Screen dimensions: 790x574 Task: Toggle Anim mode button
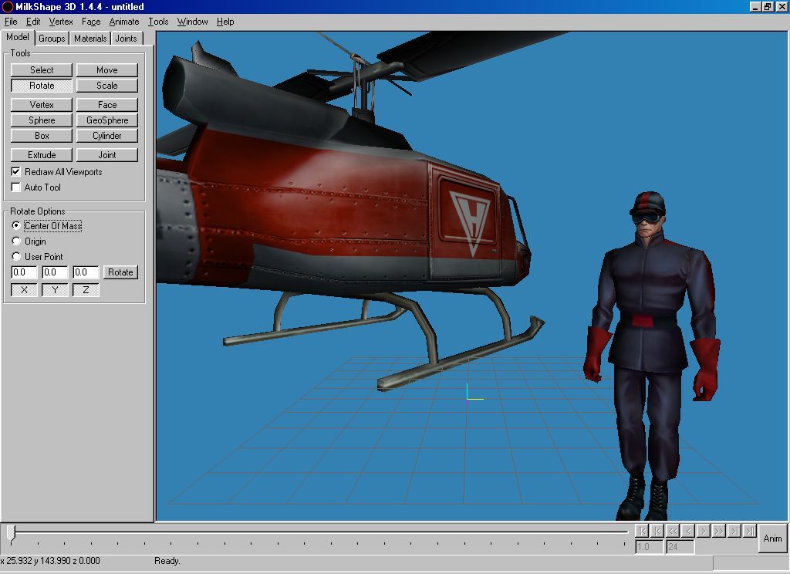pyautogui.click(x=772, y=539)
